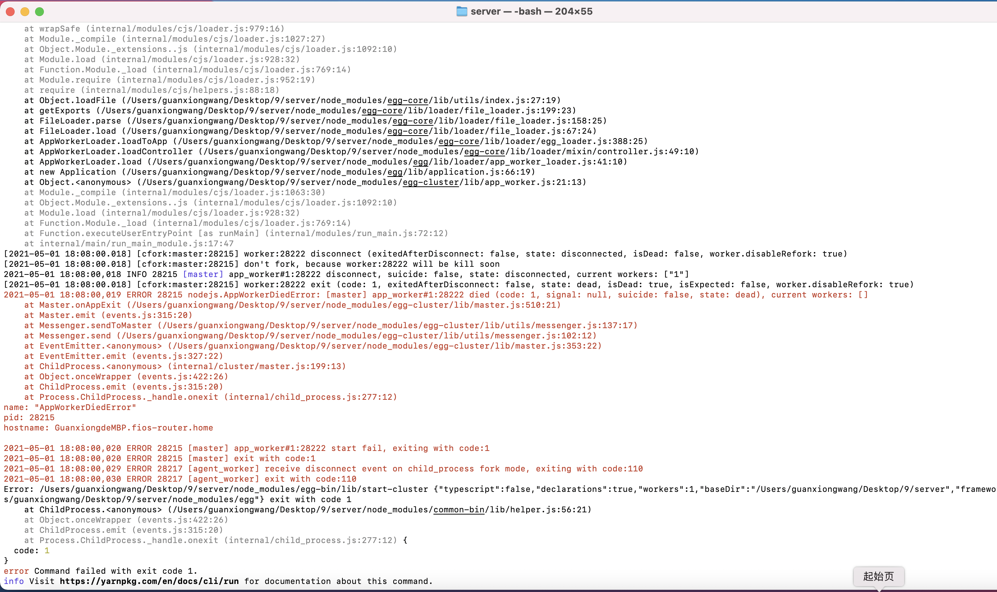
Task: Click the underlined 'egg-core' in Object.loadFile line
Action: tap(408, 100)
